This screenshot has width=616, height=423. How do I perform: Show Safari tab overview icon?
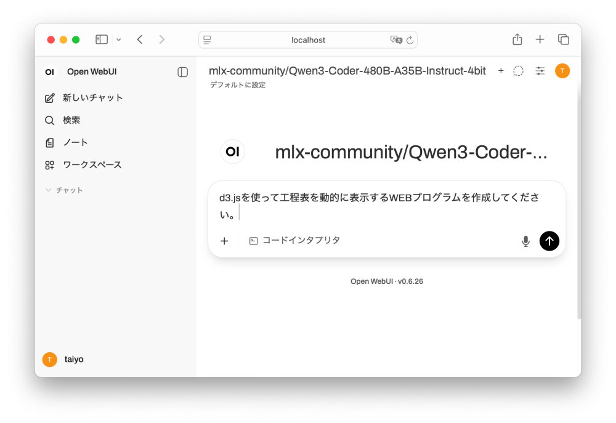coord(564,39)
